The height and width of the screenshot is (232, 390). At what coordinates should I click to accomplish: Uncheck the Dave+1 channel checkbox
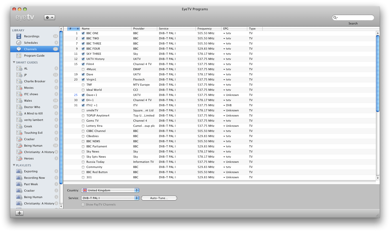point(83,95)
